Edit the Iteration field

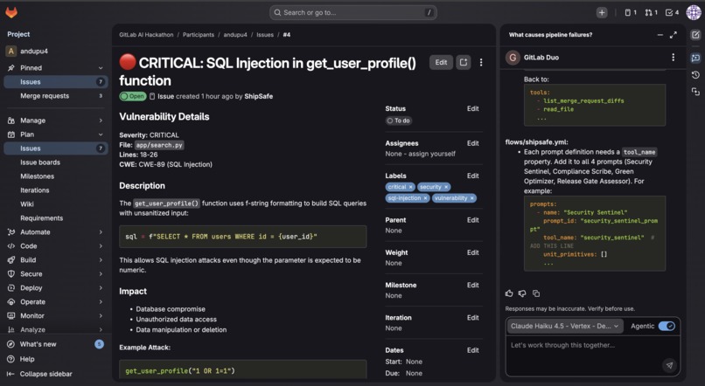[472, 317]
